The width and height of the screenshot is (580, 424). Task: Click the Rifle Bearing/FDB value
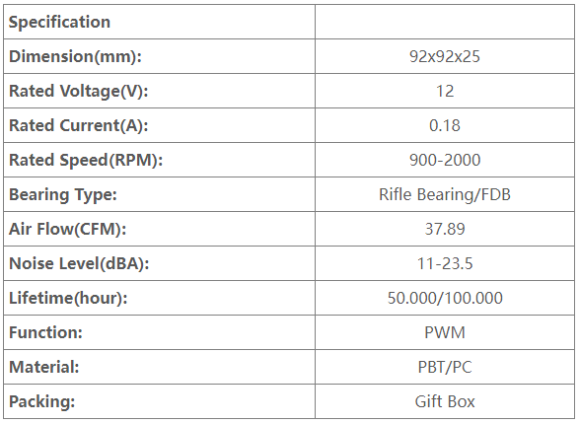tap(445, 194)
